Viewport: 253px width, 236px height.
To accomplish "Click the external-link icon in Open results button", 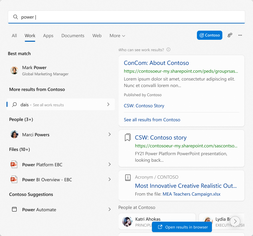I will click(160, 227).
